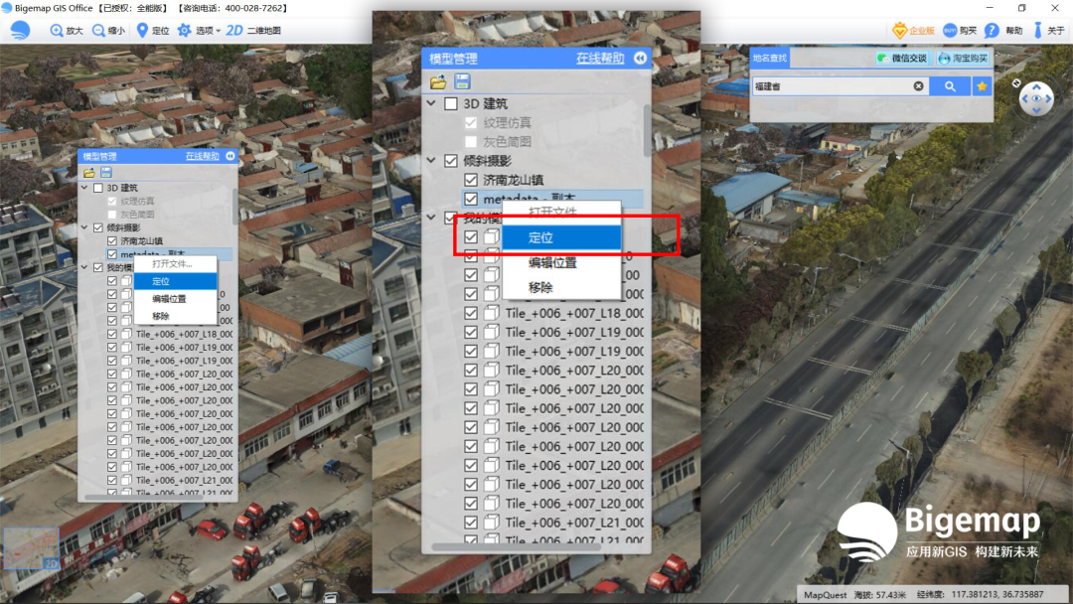The width and height of the screenshot is (1073, 604).
Task: Clear the search field with the X icon
Action: point(918,86)
